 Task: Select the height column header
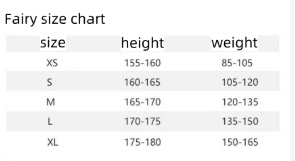(142, 43)
